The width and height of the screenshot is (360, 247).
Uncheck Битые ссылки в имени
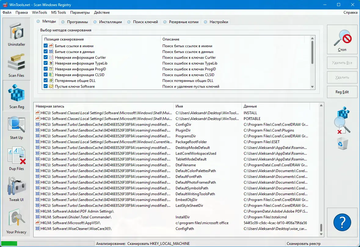46,46
